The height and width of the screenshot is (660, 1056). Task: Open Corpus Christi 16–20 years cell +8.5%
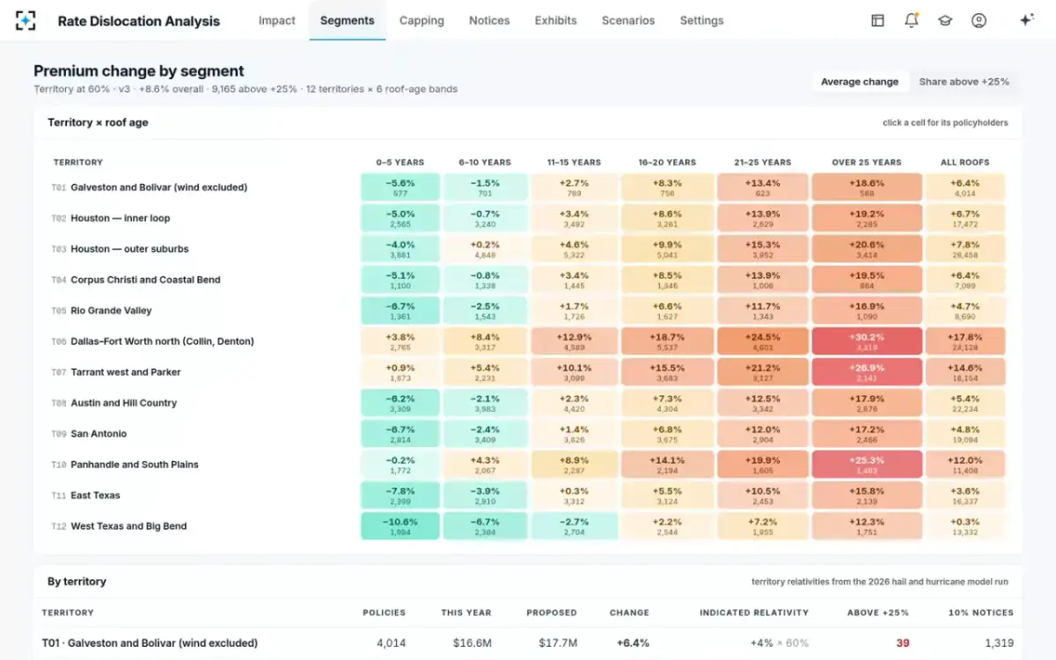[x=667, y=280]
